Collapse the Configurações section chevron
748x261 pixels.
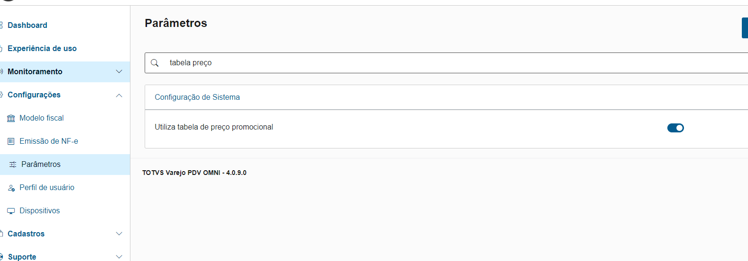point(119,95)
